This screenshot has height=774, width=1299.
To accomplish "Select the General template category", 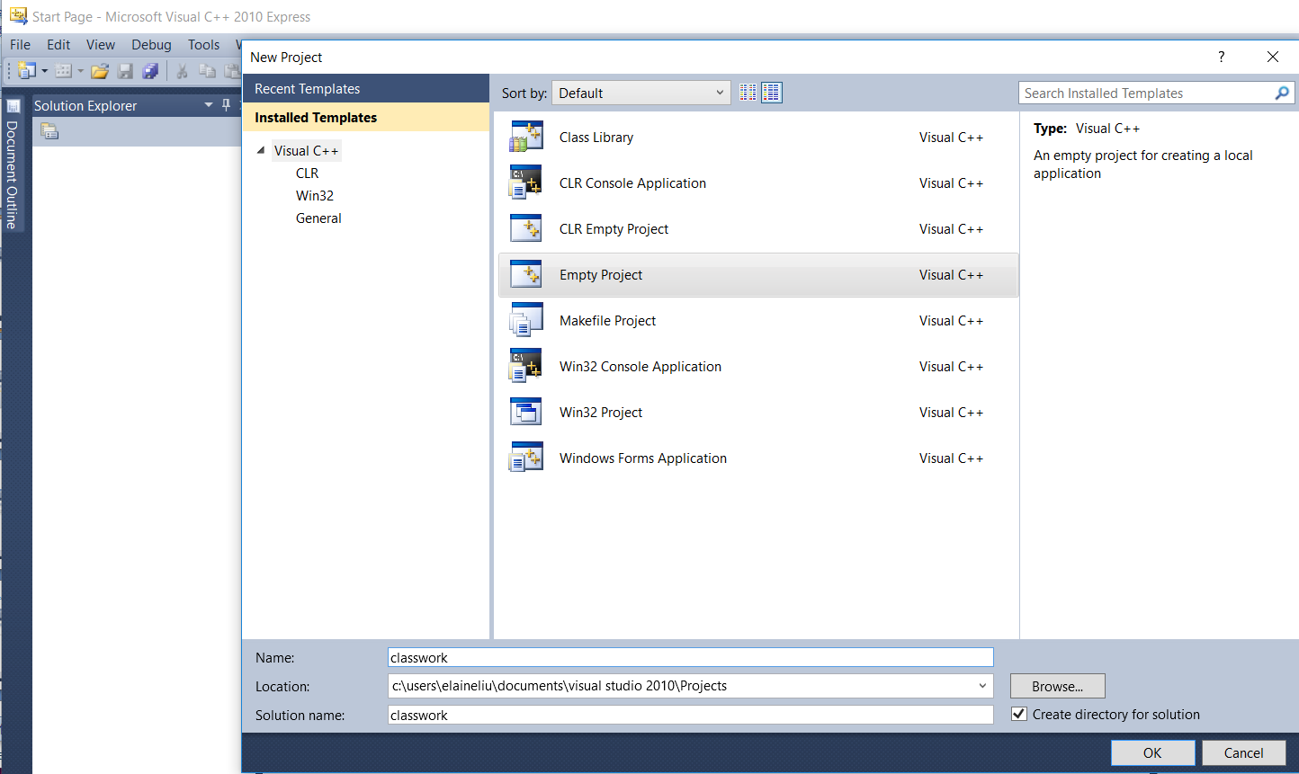I will coord(318,218).
